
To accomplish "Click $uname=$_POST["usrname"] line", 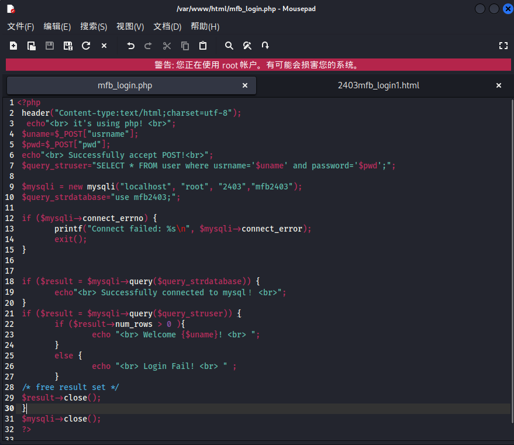I will 80,134.
